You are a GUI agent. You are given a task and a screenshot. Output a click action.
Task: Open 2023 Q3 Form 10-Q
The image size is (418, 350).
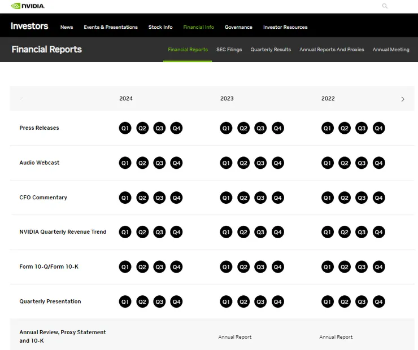point(260,267)
